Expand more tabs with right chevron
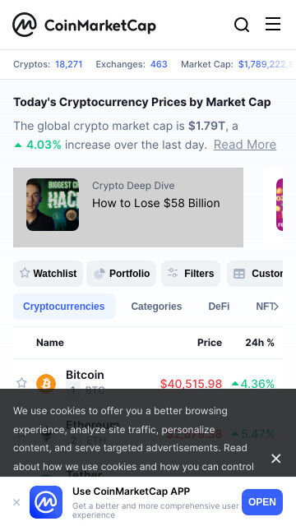296x526 pixels. pos(276,307)
